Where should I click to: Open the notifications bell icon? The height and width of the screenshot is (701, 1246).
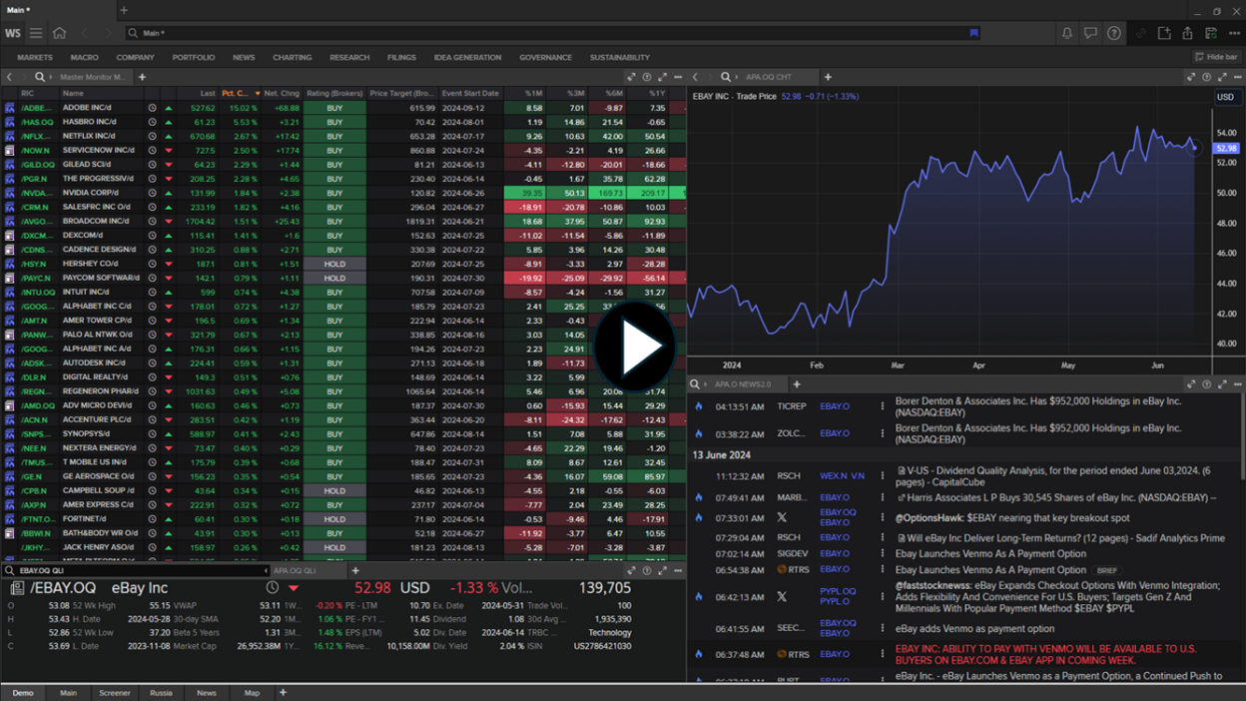[x=1067, y=33]
